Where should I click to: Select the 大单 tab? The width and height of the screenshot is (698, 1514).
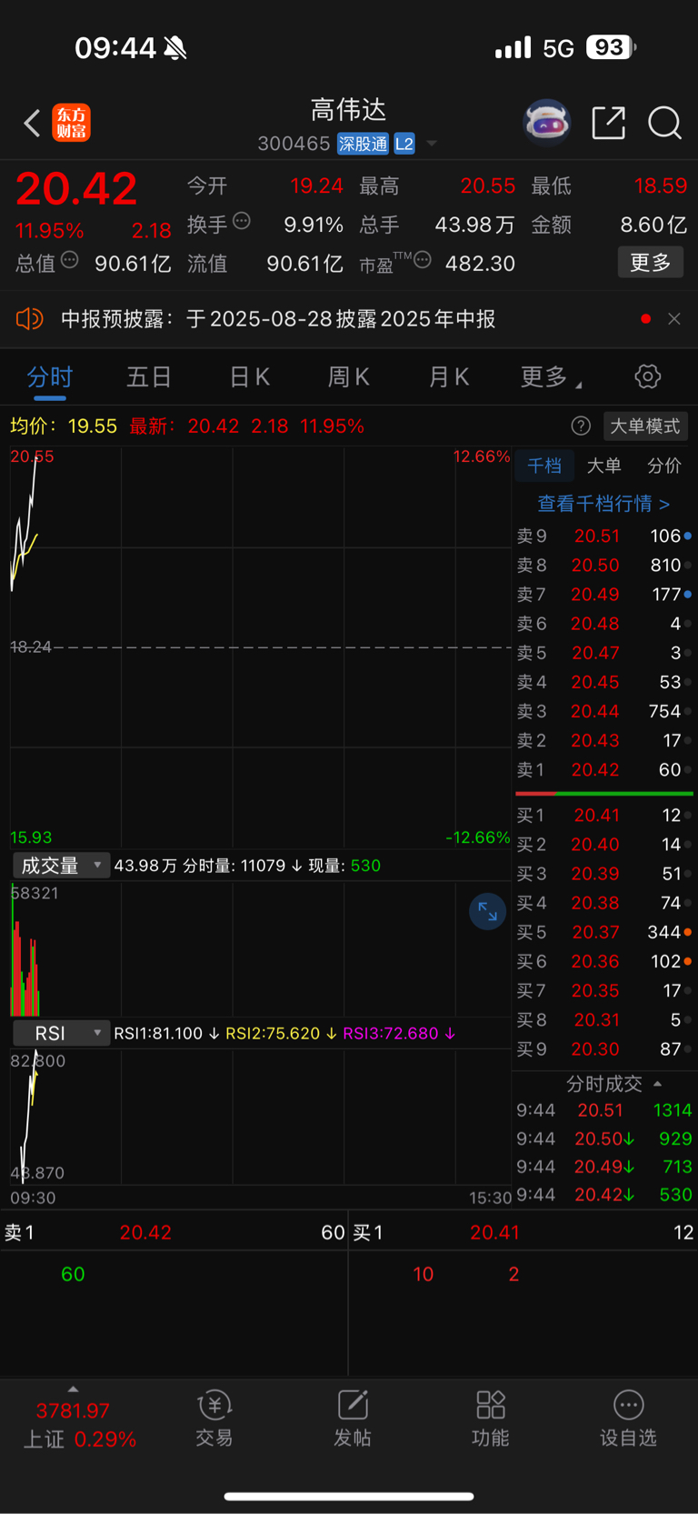click(603, 466)
